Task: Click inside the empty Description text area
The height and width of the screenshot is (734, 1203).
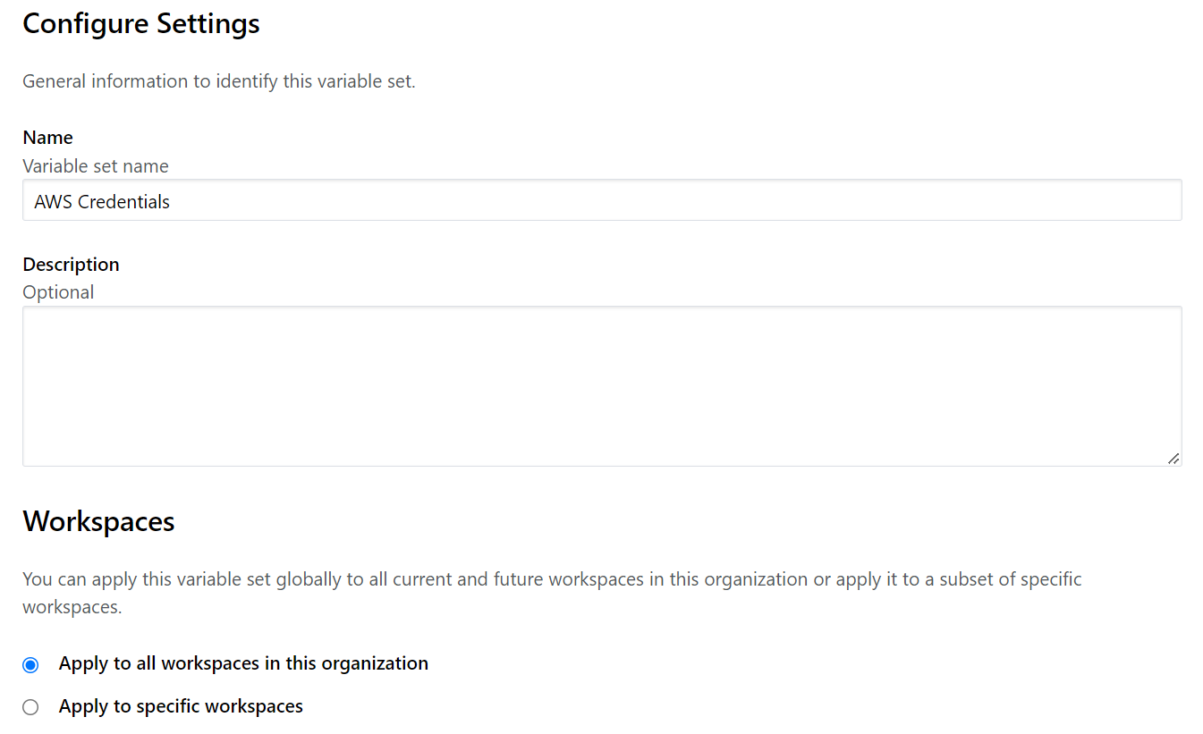Action: (601, 385)
